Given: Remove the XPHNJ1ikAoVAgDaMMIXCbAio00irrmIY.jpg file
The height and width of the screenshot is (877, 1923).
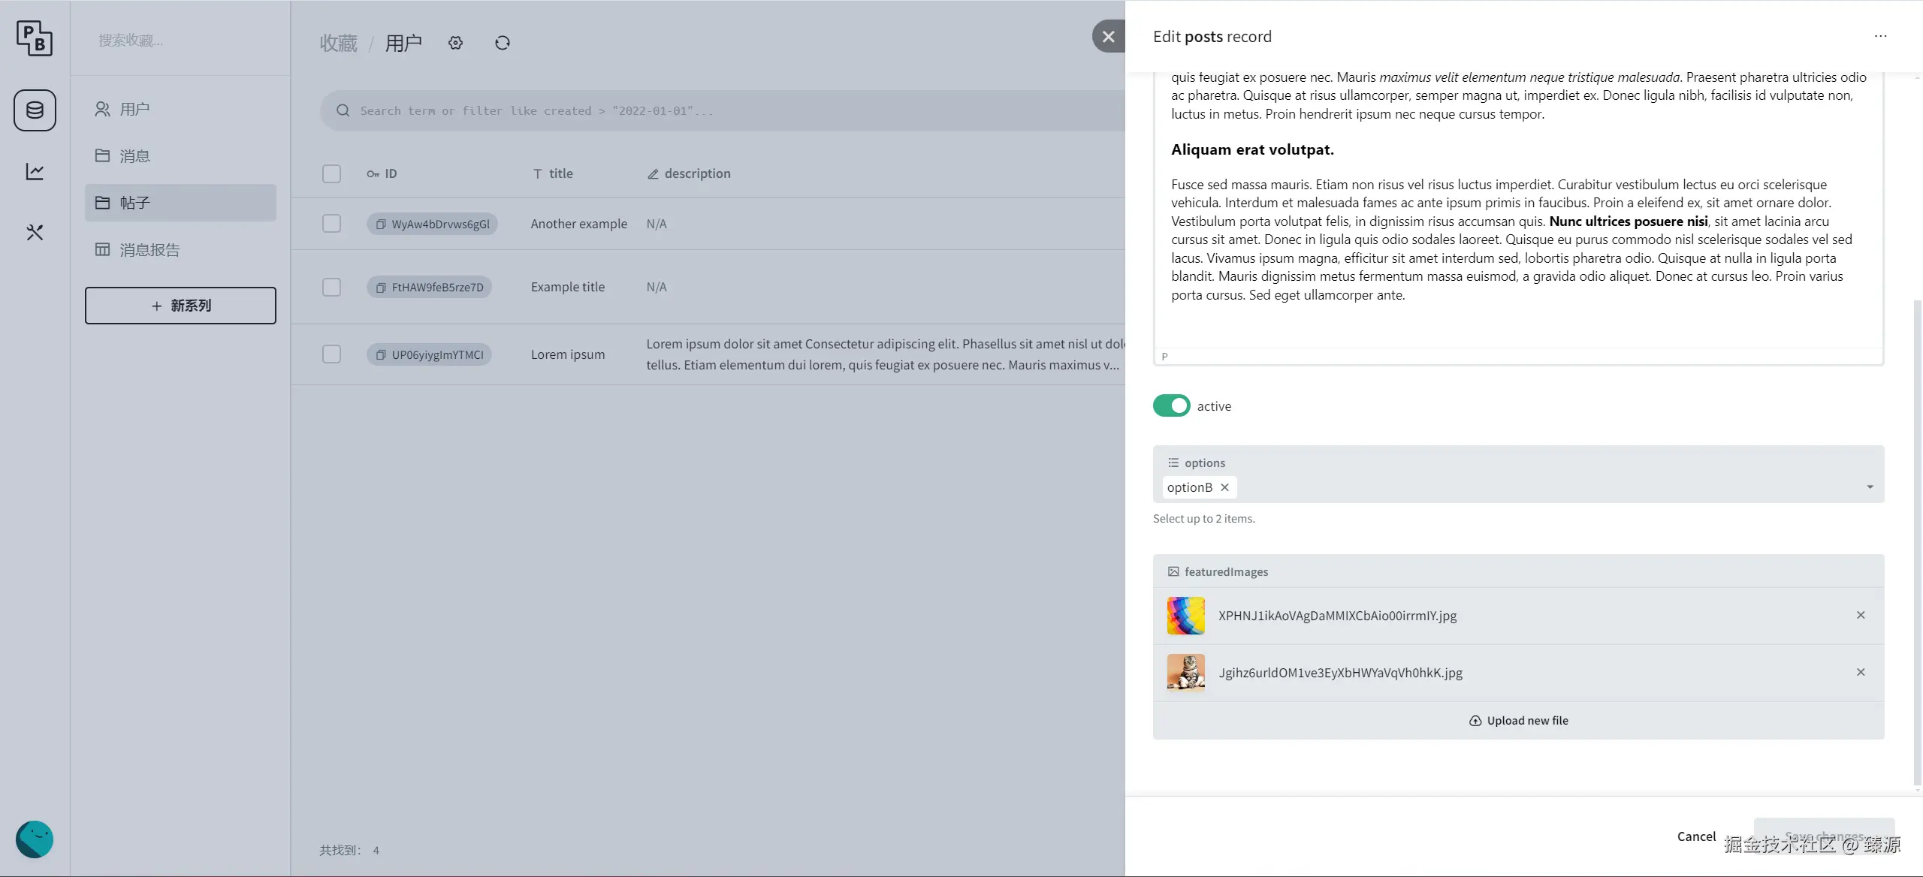Looking at the screenshot, I should 1861,615.
